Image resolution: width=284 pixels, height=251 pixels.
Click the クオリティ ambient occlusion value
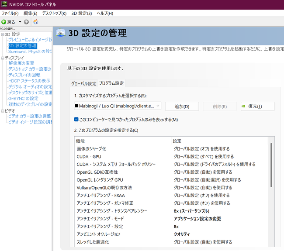[182, 234]
